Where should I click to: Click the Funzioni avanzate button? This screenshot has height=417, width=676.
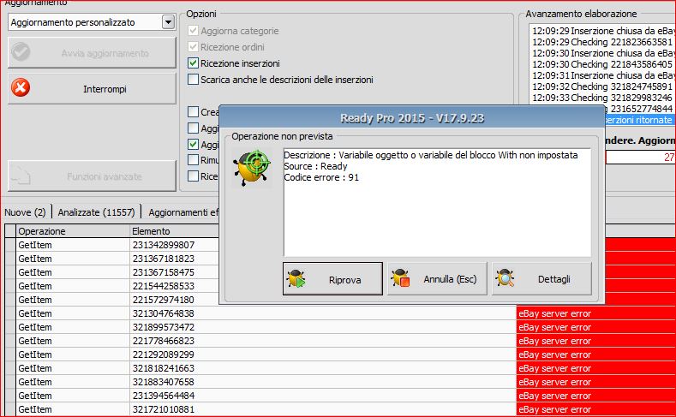[x=92, y=176]
